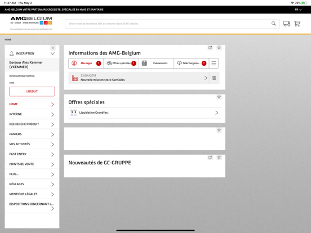311x233 pixels.
Task: Click the Messages notification badge
Action: coord(99,63)
